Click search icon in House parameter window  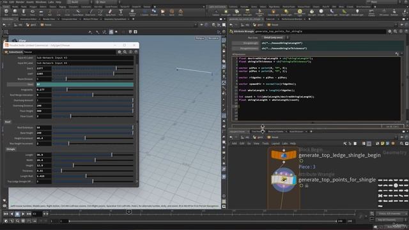125,52
